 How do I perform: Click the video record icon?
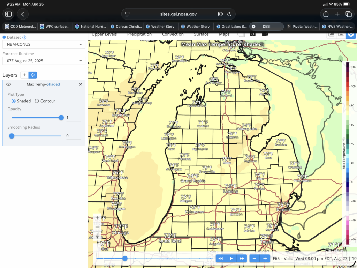pyautogui.click(x=265, y=34)
